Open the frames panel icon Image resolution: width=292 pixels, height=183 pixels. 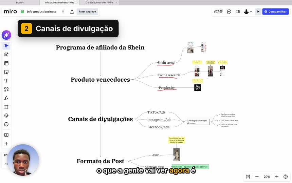click(x=248, y=177)
